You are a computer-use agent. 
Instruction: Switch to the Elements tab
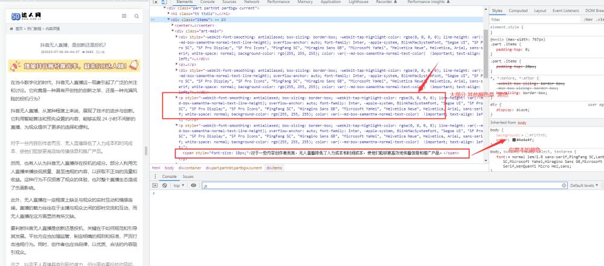pos(184,2)
